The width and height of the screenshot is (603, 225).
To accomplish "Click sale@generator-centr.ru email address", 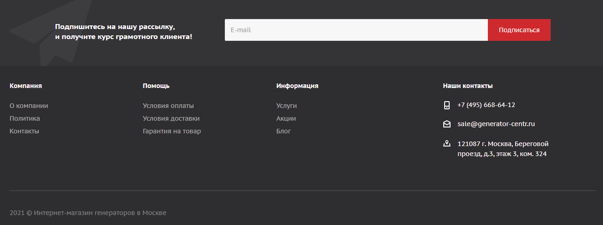I will click(496, 124).
